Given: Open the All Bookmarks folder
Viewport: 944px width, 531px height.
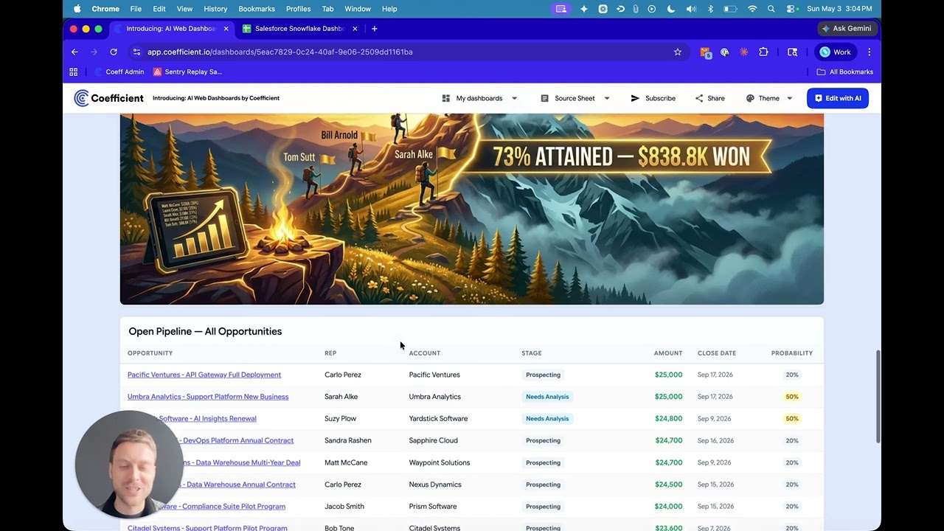Looking at the screenshot, I should pyautogui.click(x=845, y=72).
